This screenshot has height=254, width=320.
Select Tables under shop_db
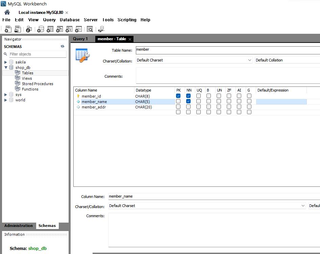(28, 73)
